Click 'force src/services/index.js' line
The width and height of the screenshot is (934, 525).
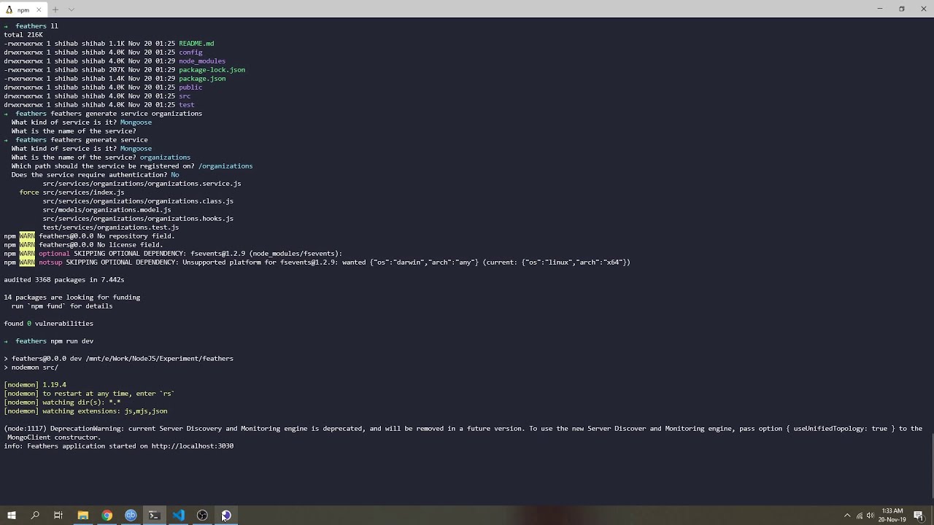coord(72,192)
